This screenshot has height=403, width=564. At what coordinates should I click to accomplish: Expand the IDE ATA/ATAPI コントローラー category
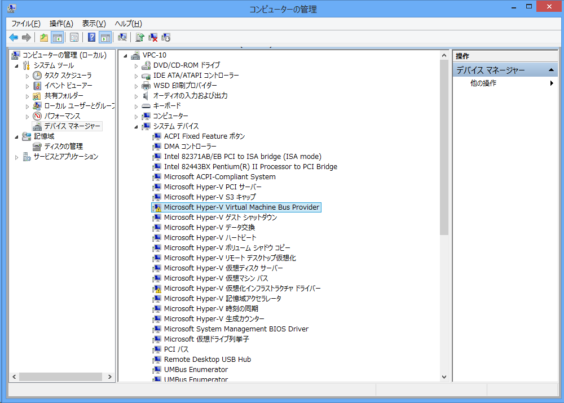tap(136, 76)
